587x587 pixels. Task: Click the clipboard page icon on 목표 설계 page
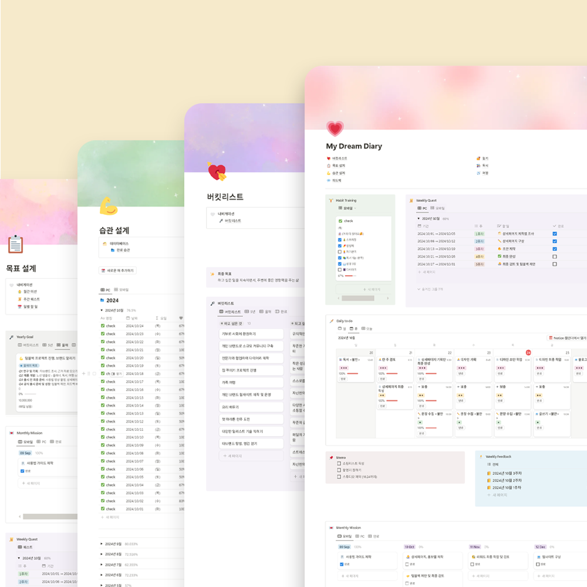(15, 244)
